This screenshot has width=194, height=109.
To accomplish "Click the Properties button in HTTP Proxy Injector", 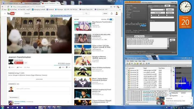I will (x=170, y=13).
